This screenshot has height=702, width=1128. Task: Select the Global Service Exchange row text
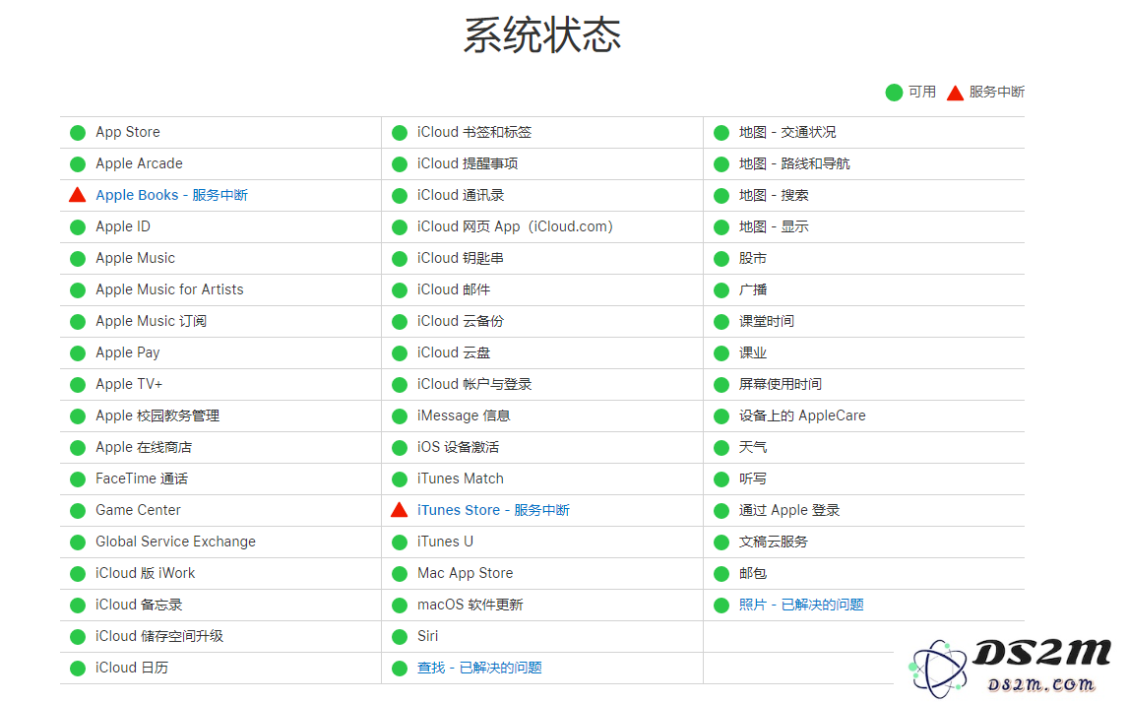pos(175,542)
